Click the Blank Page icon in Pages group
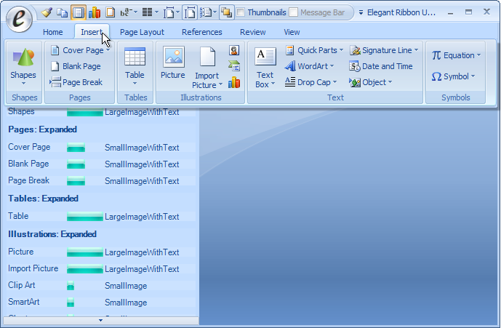 click(55, 66)
